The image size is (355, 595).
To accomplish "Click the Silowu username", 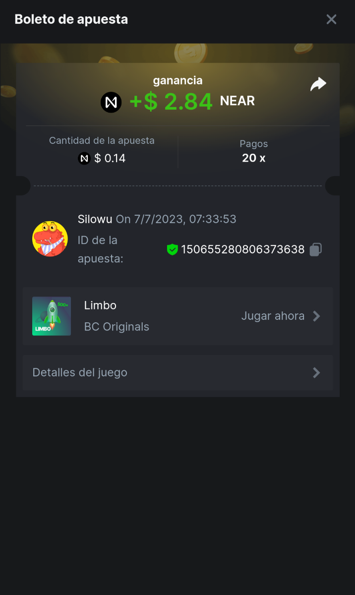I will click(95, 219).
